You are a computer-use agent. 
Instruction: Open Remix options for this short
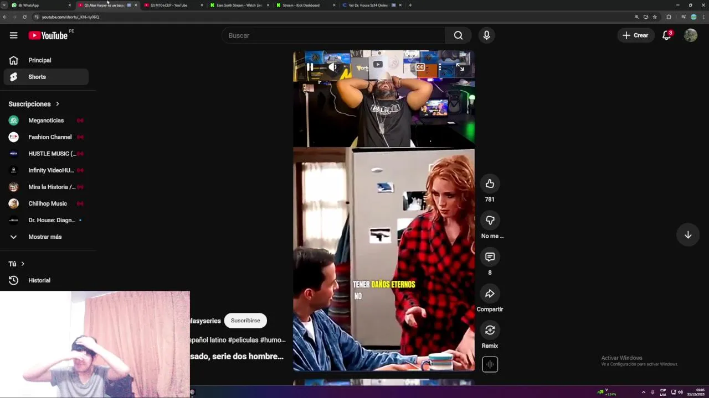pos(490,330)
